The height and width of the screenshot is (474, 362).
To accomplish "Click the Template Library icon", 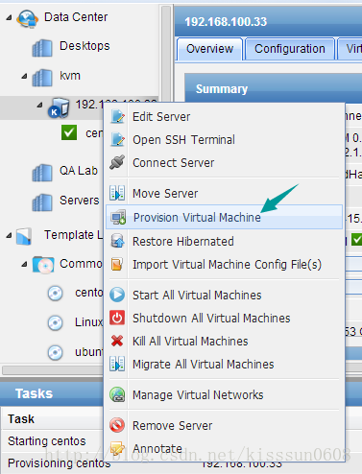I will point(24,236).
